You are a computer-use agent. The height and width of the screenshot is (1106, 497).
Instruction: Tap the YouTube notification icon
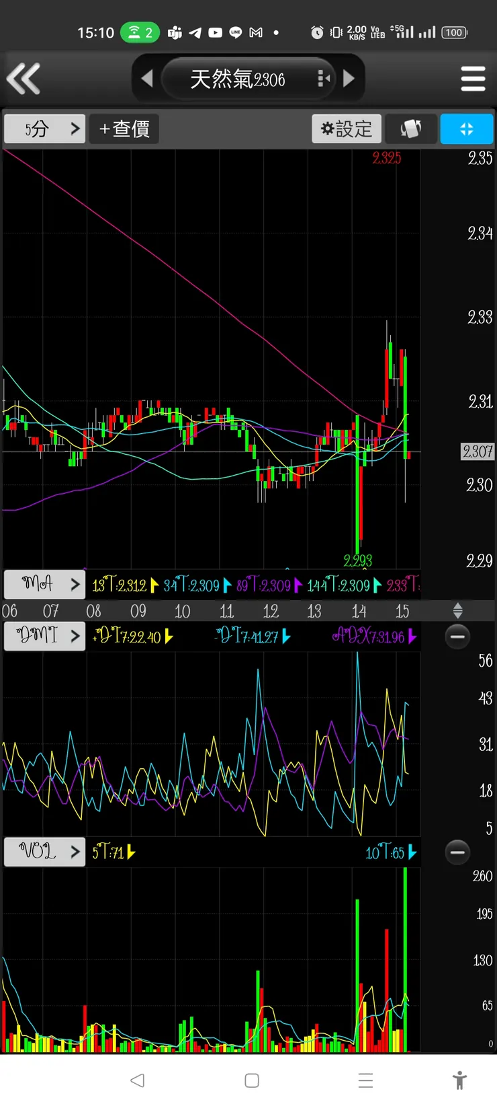pyautogui.click(x=215, y=32)
